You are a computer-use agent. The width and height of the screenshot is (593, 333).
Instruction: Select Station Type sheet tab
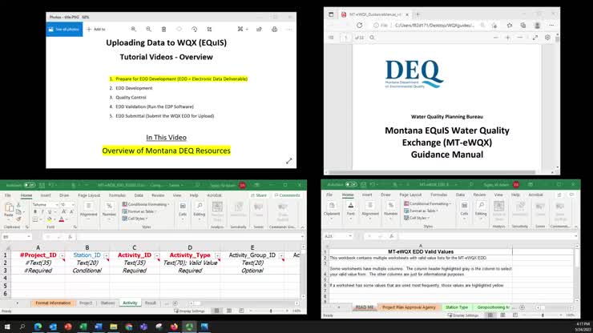point(457,307)
